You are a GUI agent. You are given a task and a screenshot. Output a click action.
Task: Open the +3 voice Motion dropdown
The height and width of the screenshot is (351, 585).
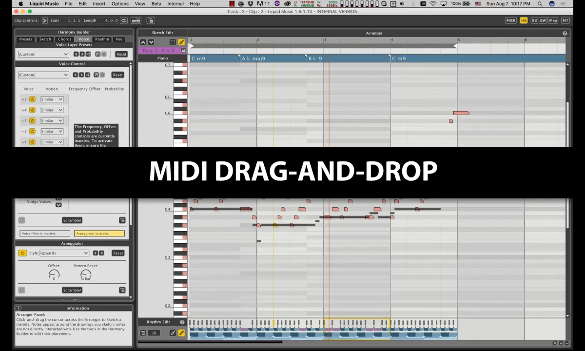[52, 121]
